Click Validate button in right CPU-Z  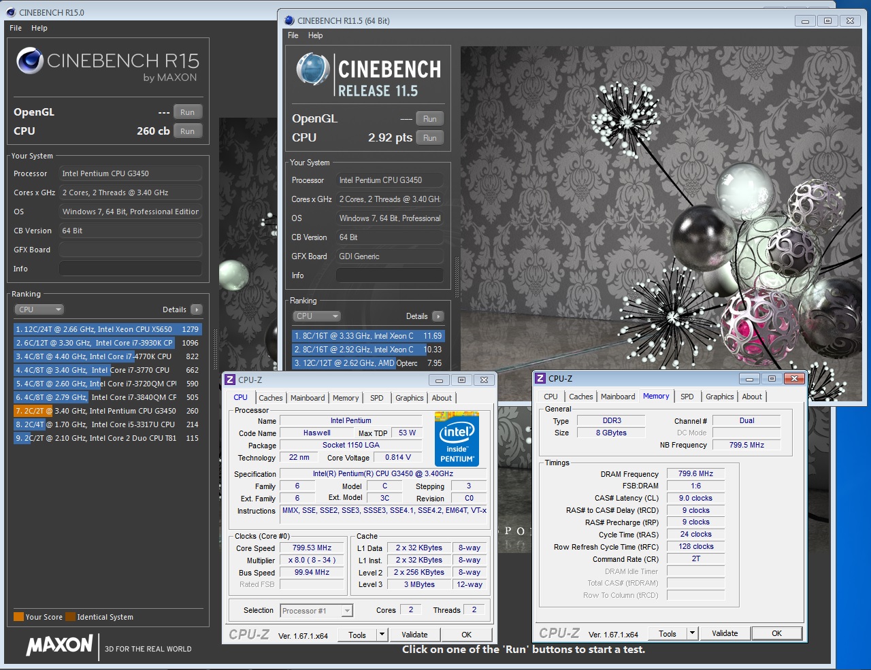coord(725,633)
